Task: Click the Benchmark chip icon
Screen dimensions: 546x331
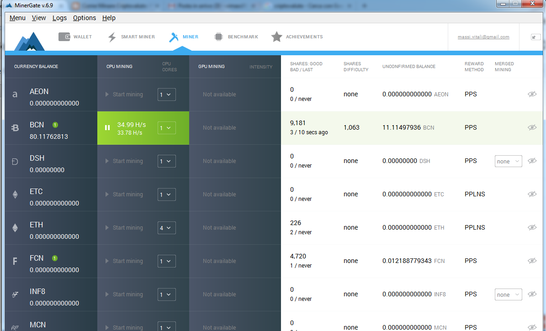Action: pyautogui.click(x=218, y=37)
